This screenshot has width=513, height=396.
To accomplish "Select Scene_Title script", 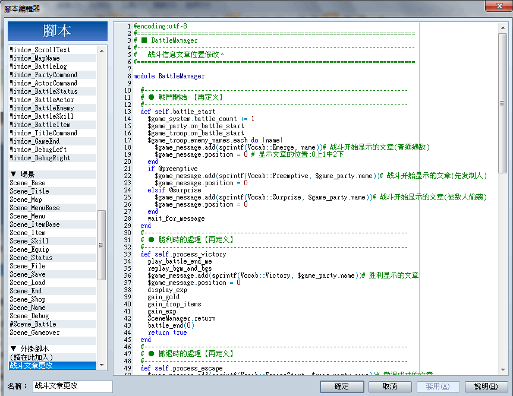I will pyautogui.click(x=52, y=191).
